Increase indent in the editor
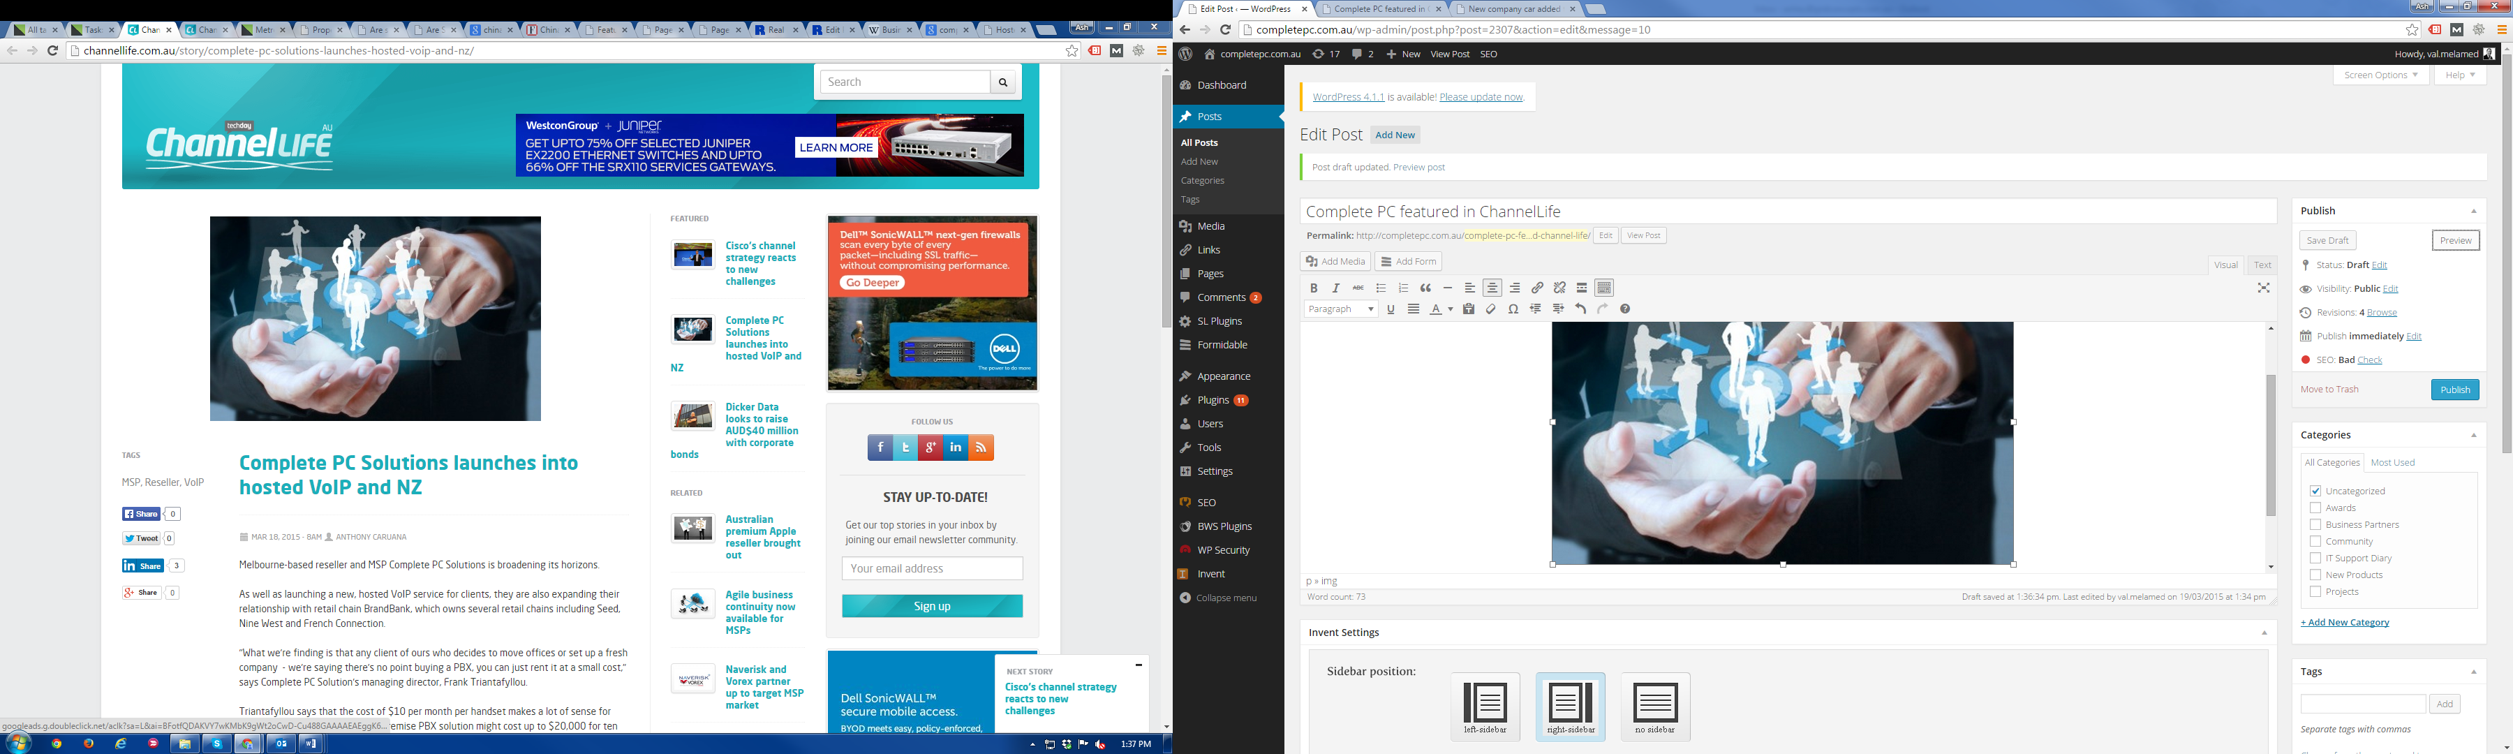Viewport: 2513px width, 754px height. coord(1558,309)
